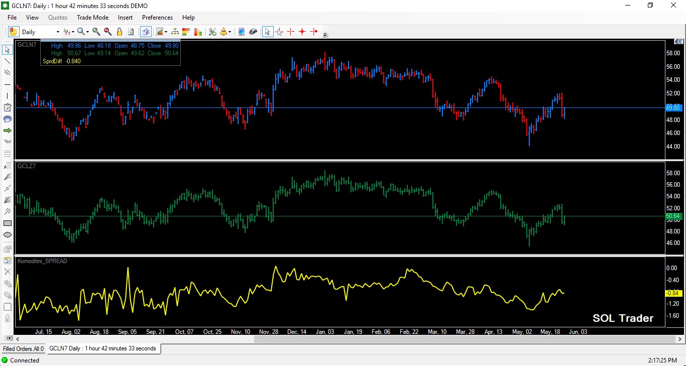
Task: Enable crosshair with right-side dot cursor
Action: point(314,32)
